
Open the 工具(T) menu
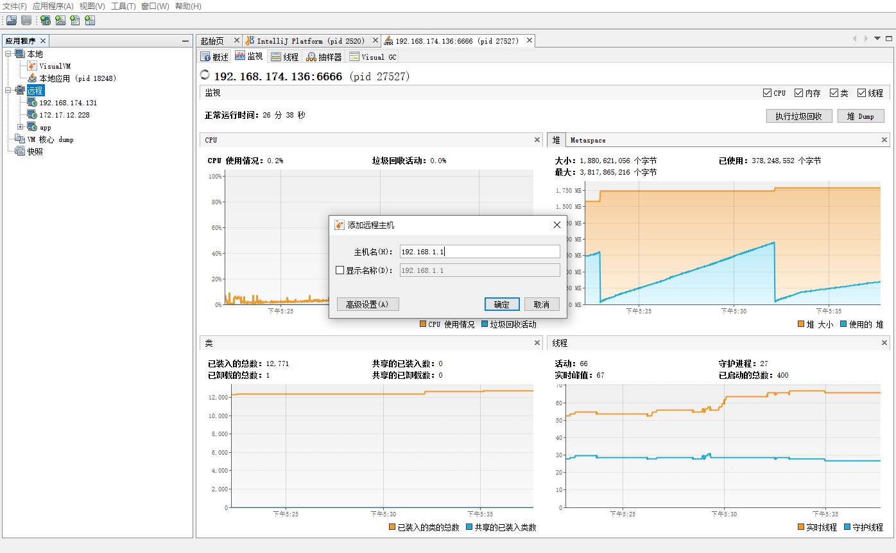click(123, 6)
